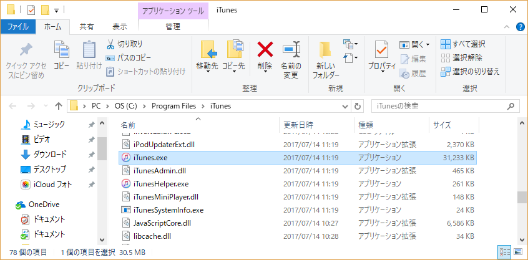This screenshot has width=528, height=260.
Task: Open ダウンロード in navigation pane
Action: (43, 155)
